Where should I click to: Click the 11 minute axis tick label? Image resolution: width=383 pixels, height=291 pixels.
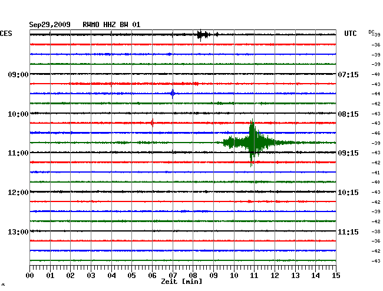[255, 276]
